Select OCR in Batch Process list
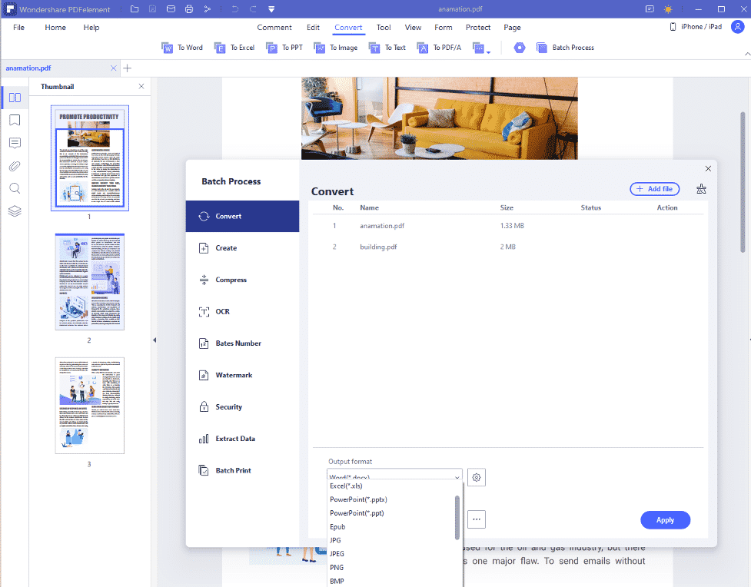Viewport: 751px width, 587px height. point(242,312)
